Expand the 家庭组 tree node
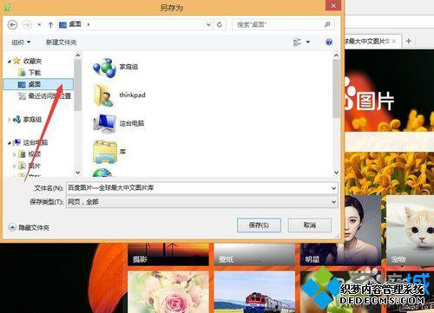Screen dimensions: 434x313 tap(10, 120)
